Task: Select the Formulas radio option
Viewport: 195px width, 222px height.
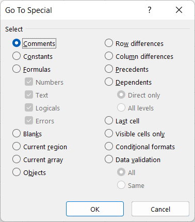Action: click(x=17, y=69)
